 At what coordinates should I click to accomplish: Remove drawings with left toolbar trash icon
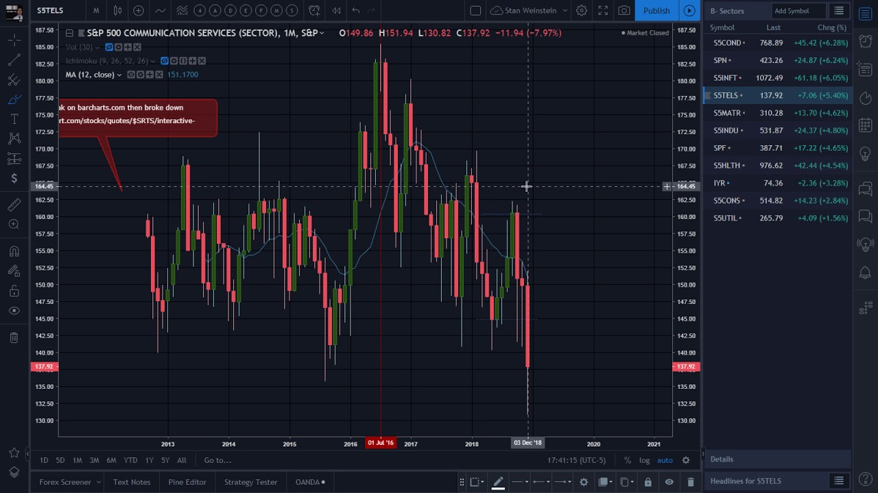point(14,337)
